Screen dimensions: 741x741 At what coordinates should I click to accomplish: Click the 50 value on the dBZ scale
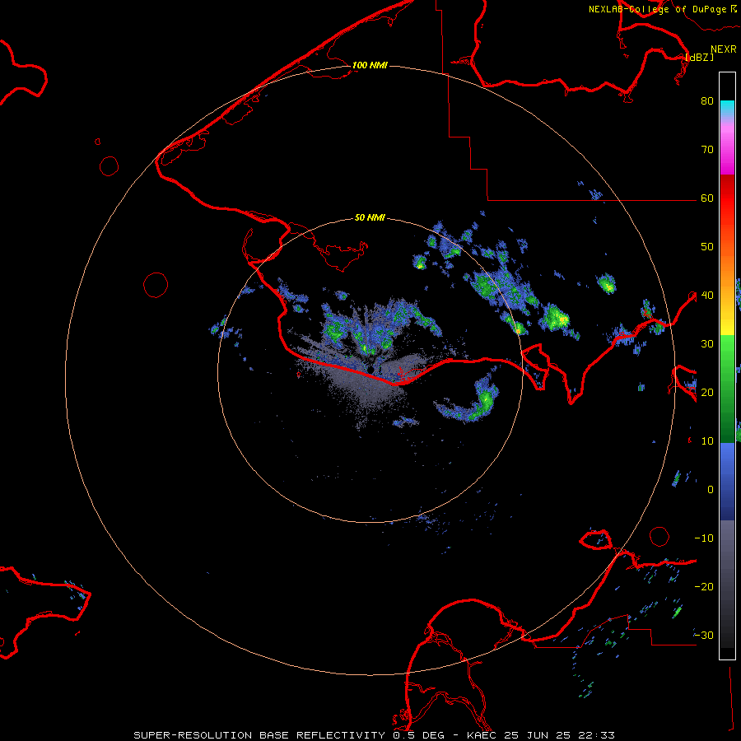[x=707, y=246]
